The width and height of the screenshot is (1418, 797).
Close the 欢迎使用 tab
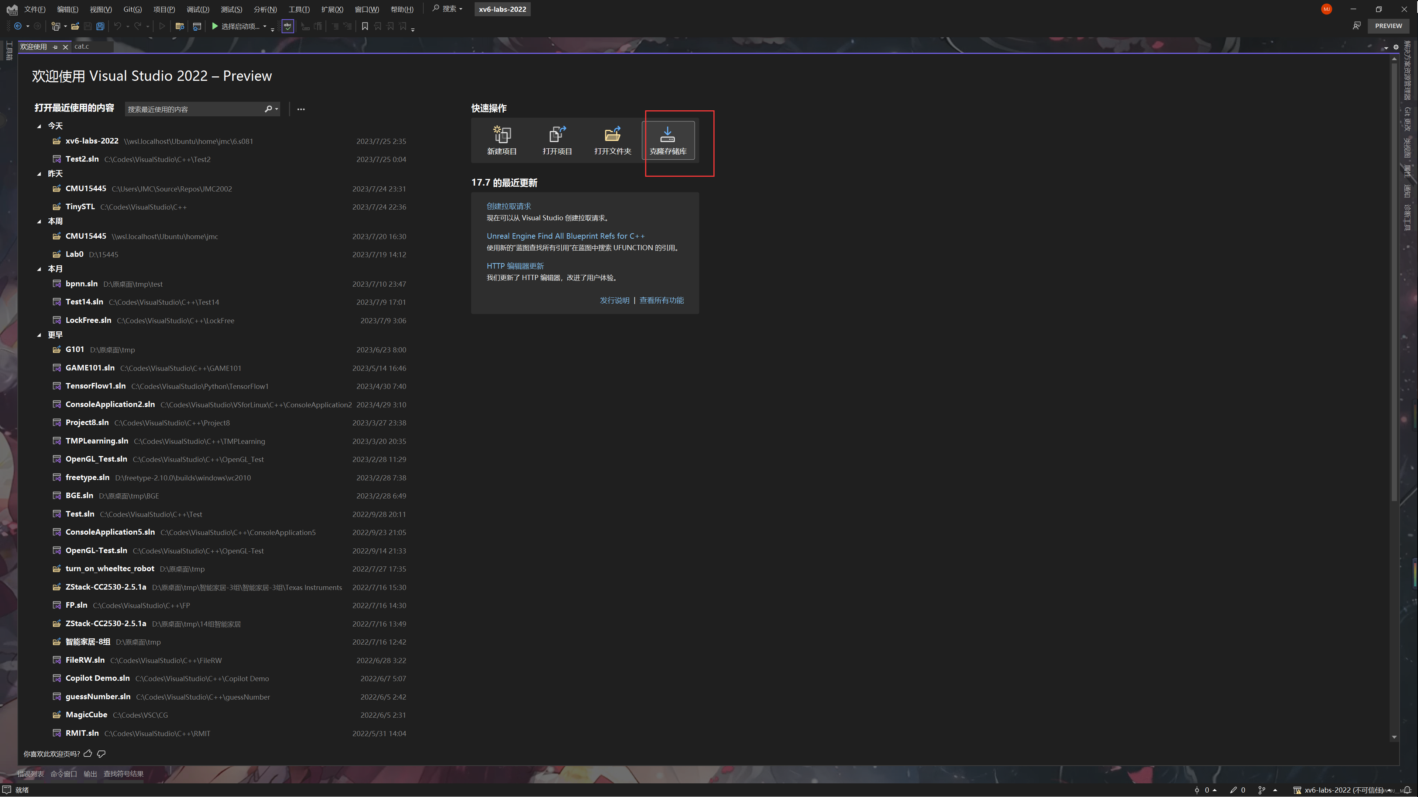point(65,47)
